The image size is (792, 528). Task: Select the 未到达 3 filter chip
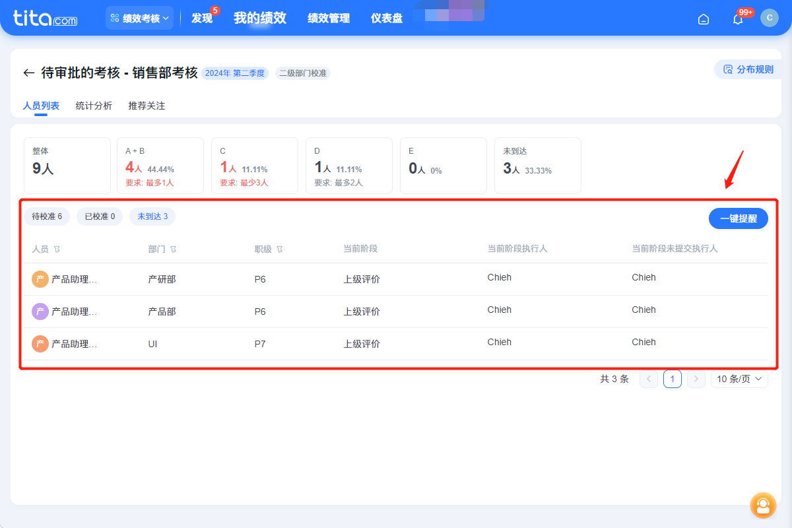click(x=152, y=216)
